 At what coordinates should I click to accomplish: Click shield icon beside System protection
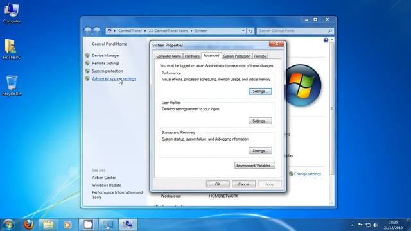point(87,71)
